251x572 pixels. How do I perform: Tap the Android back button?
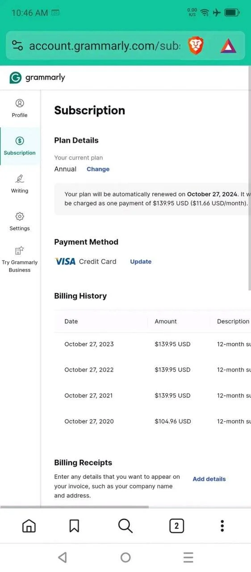tap(63, 557)
